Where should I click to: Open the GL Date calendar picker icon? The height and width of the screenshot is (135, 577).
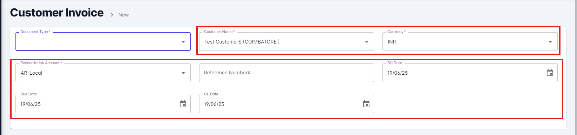click(x=366, y=104)
